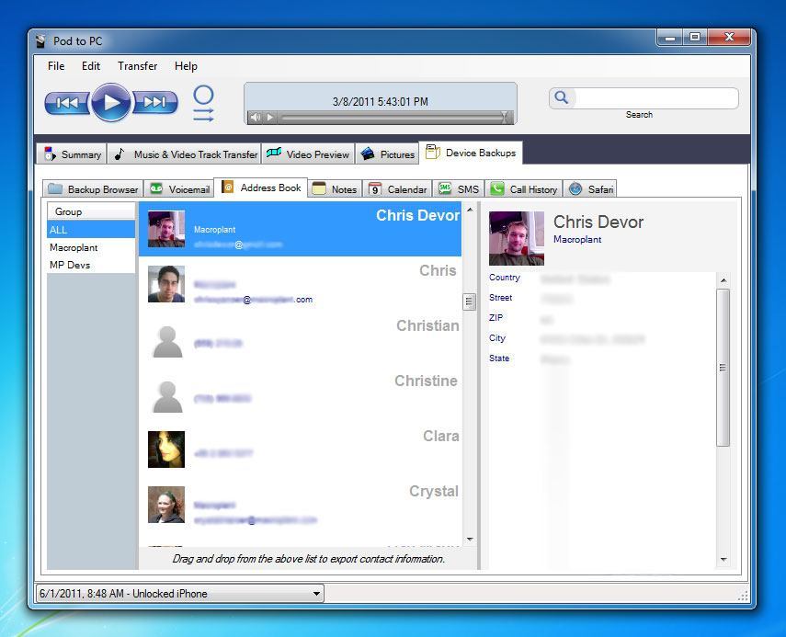Play the current track with the Play button
This screenshot has height=637, width=786.
(111, 102)
